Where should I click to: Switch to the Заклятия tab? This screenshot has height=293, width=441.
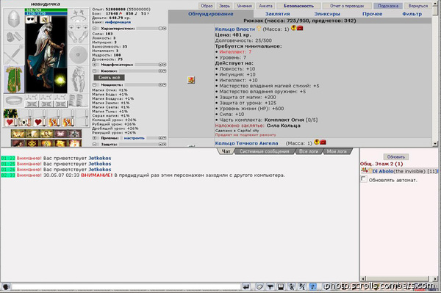click(277, 14)
